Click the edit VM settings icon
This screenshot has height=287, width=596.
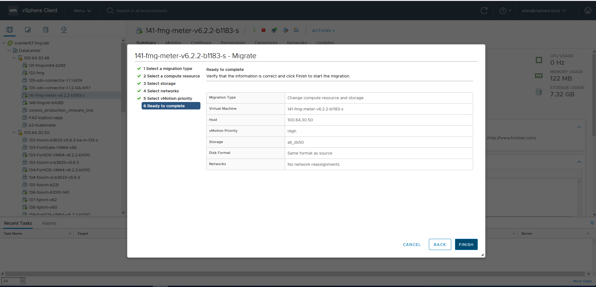pyautogui.click(x=285, y=30)
